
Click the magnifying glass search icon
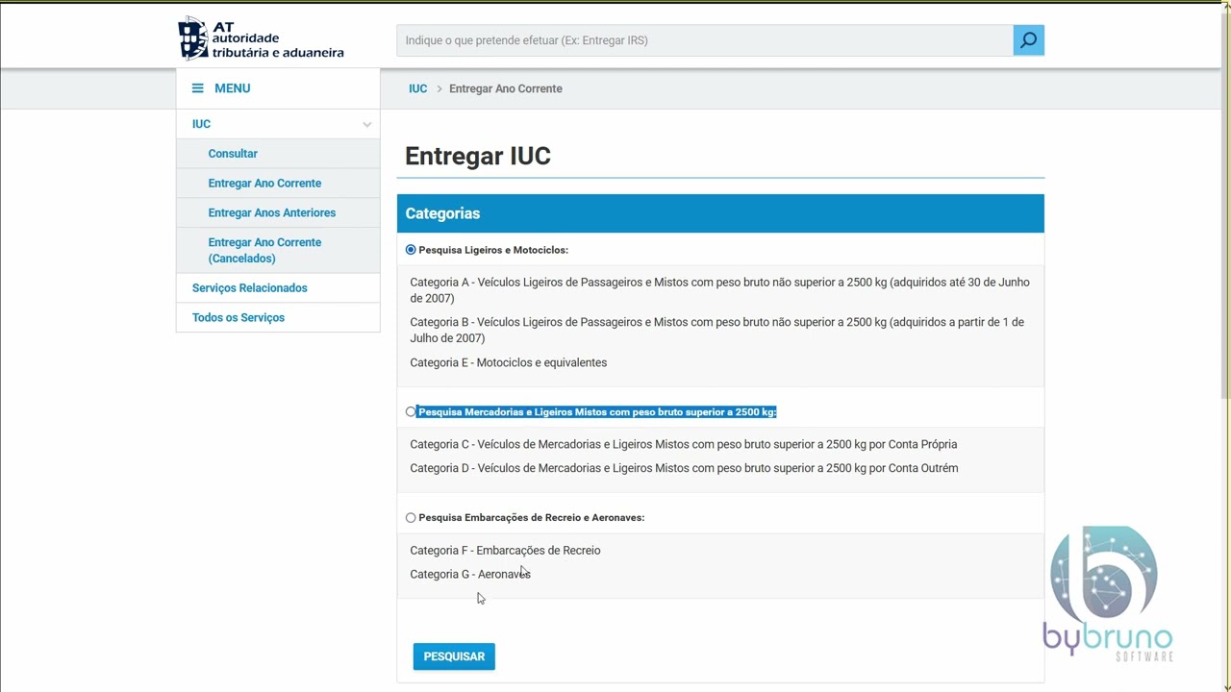(x=1028, y=40)
